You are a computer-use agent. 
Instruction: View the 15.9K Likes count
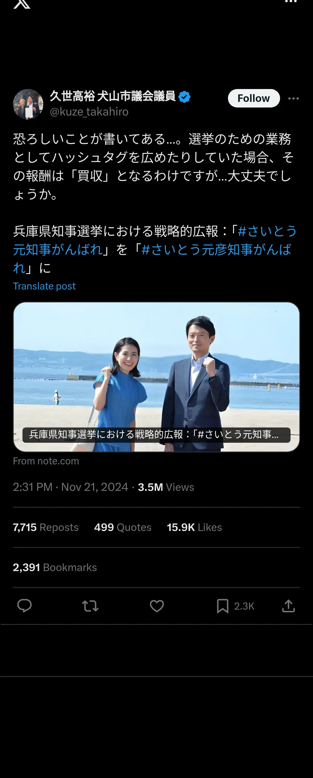point(194,527)
